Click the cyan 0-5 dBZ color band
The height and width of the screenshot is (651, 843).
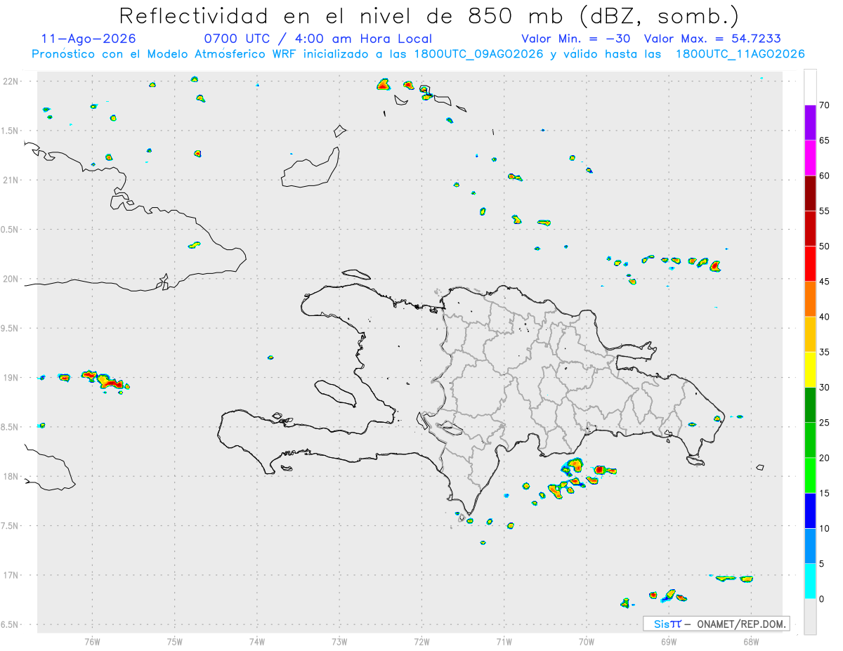[x=810, y=581]
